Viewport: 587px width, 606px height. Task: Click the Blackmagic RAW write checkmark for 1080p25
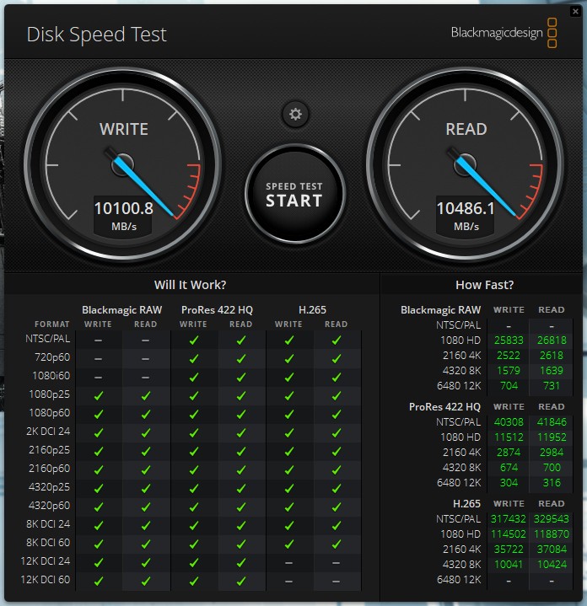click(98, 395)
